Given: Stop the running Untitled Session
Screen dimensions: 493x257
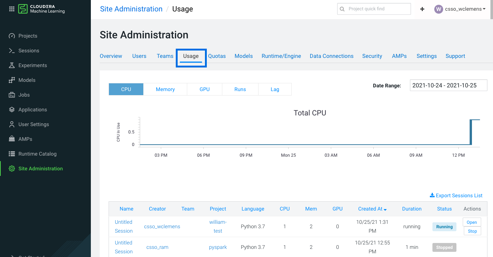Looking at the screenshot, I should (x=472, y=231).
